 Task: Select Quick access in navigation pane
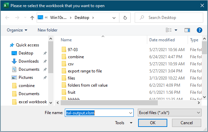(x=27, y=45)
